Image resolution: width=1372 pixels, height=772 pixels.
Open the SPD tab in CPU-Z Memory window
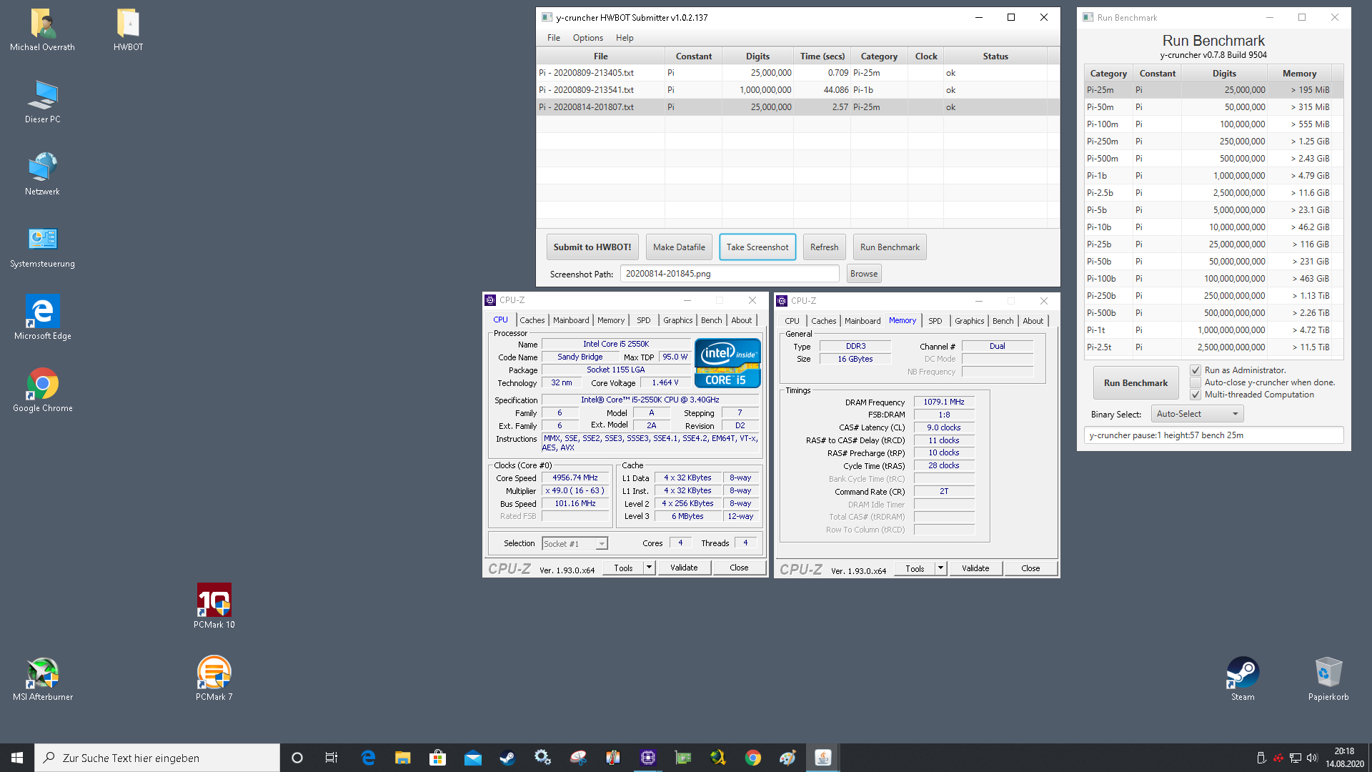pyautogui.click(x=935, y=321)
